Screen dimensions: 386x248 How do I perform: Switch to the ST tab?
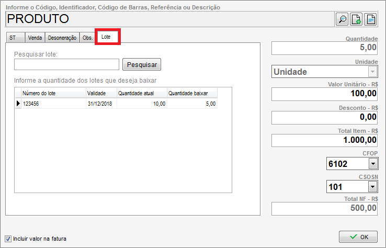(x=13, y=38)
